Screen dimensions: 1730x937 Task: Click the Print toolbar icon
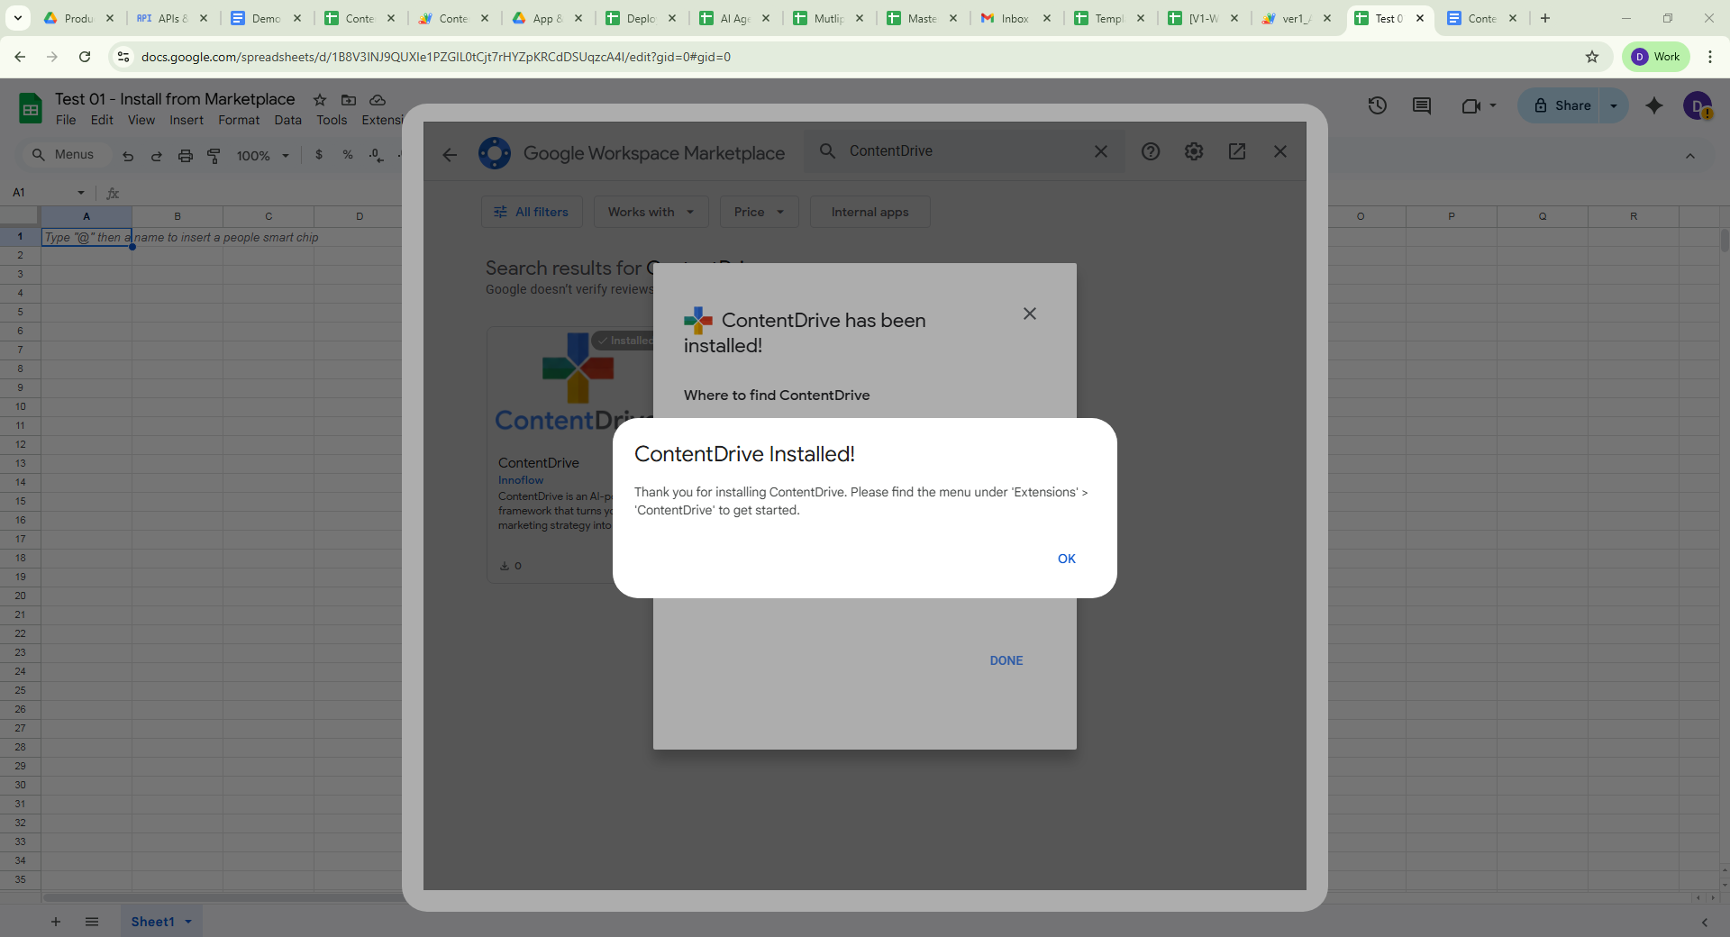pos(186,156)
